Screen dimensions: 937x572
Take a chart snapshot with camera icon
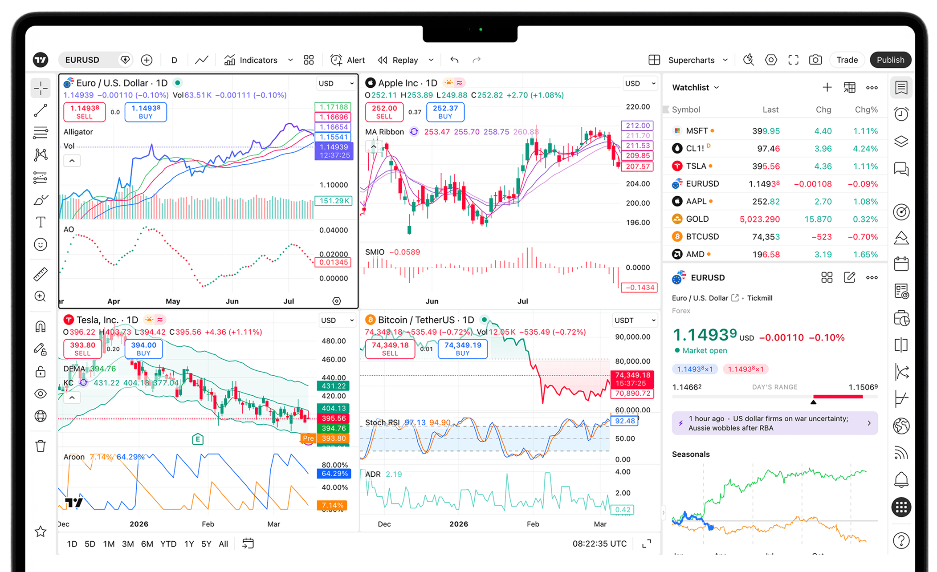pyautogui.click(x=815, y=60)
